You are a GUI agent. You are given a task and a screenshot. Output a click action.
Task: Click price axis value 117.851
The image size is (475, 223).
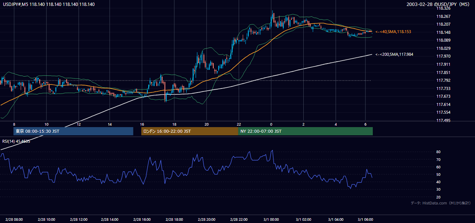(x=443, y=72)
